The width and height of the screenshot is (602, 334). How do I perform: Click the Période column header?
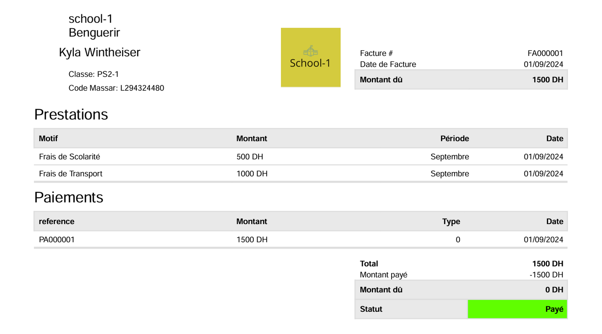[x=455, y=138]
